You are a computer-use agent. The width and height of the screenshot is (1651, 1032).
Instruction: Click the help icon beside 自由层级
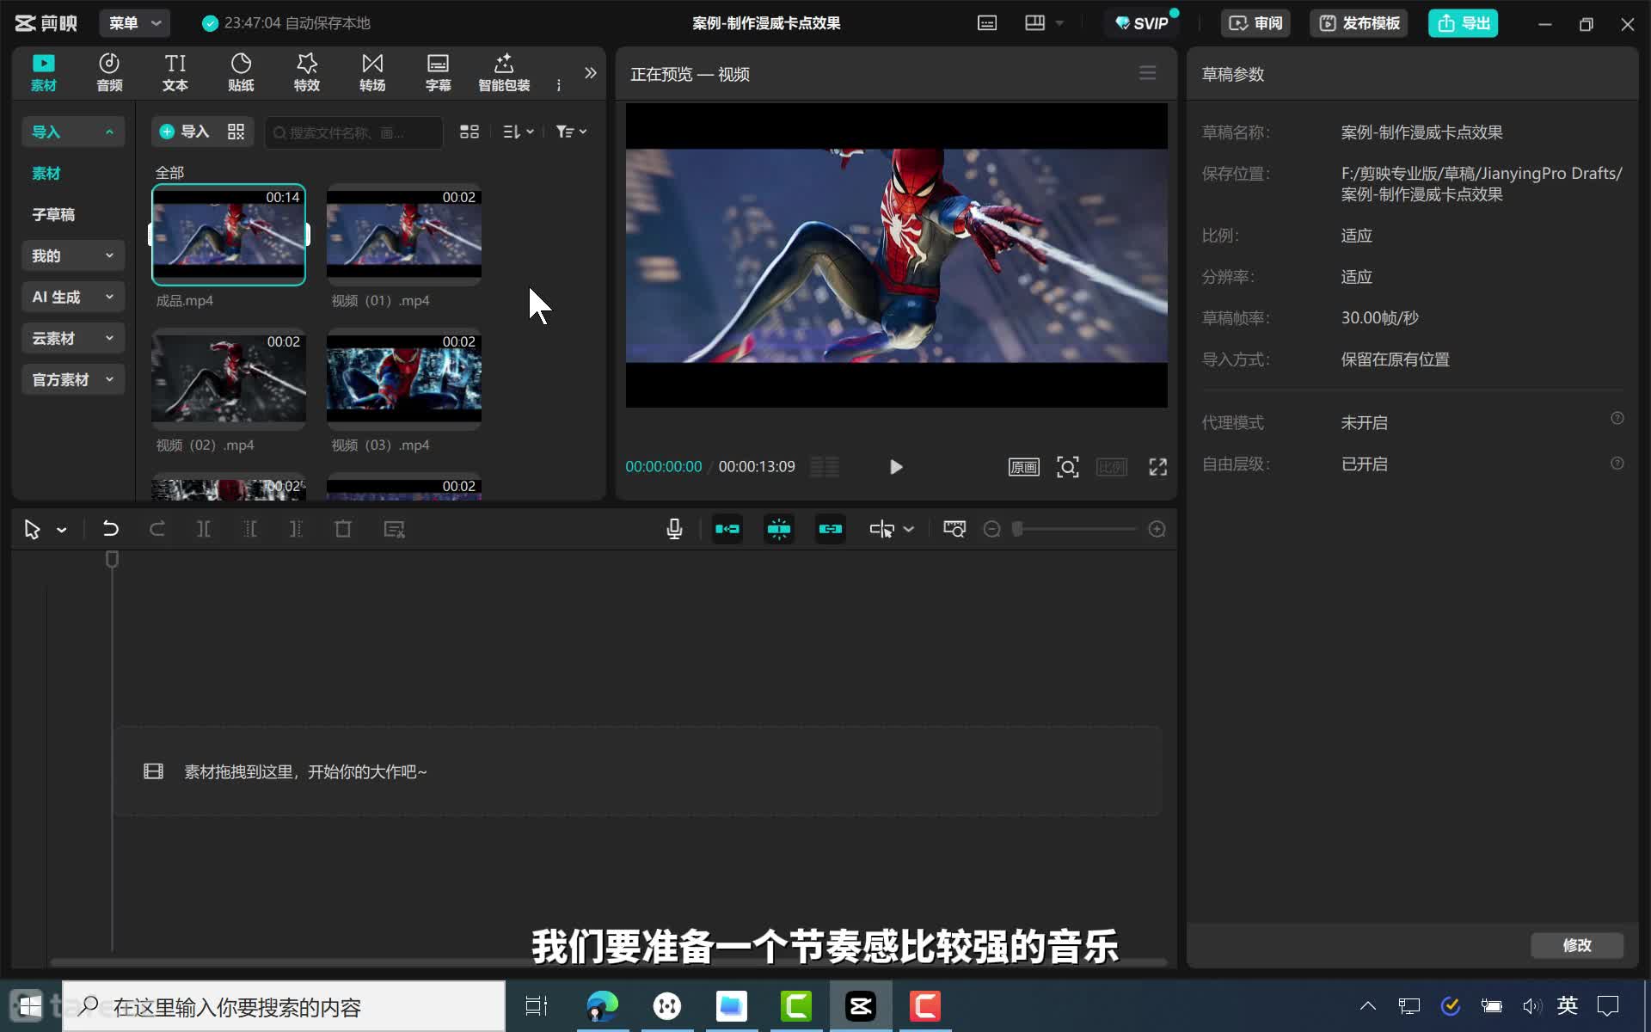[x=1617, y=464]
